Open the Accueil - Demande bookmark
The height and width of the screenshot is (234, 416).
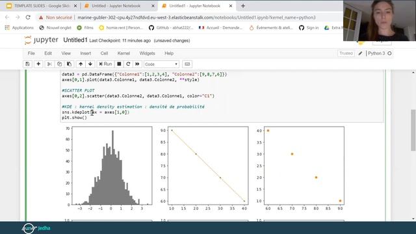[x=221, y=27]
